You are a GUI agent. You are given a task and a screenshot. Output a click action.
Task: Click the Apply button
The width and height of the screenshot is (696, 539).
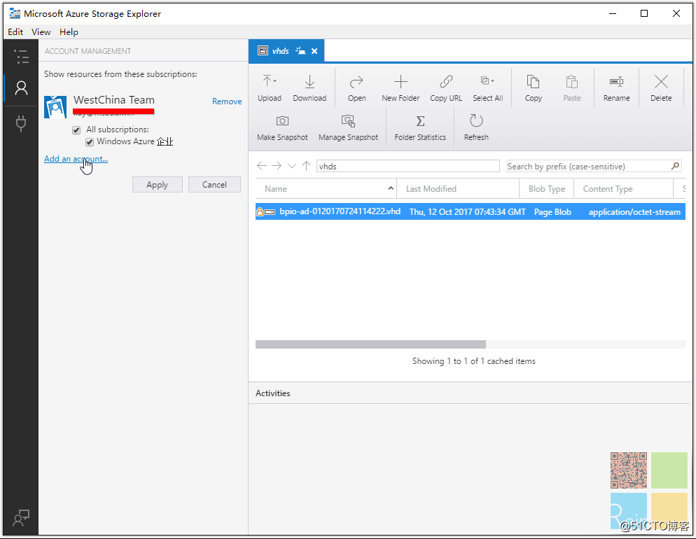157,185
